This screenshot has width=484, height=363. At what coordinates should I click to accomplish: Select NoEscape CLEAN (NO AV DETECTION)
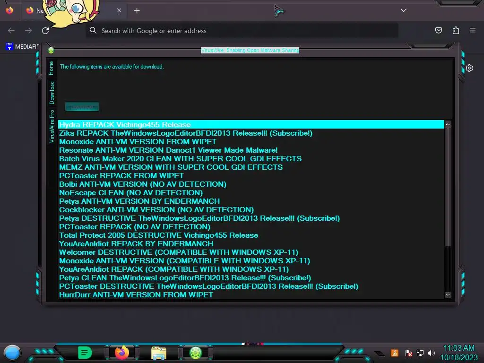[x=251, y=193]
